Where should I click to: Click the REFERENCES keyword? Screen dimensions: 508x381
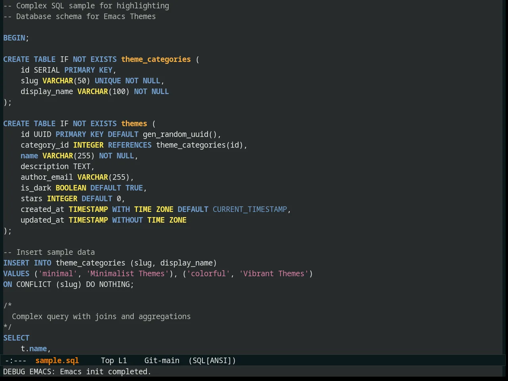[130, 145]
